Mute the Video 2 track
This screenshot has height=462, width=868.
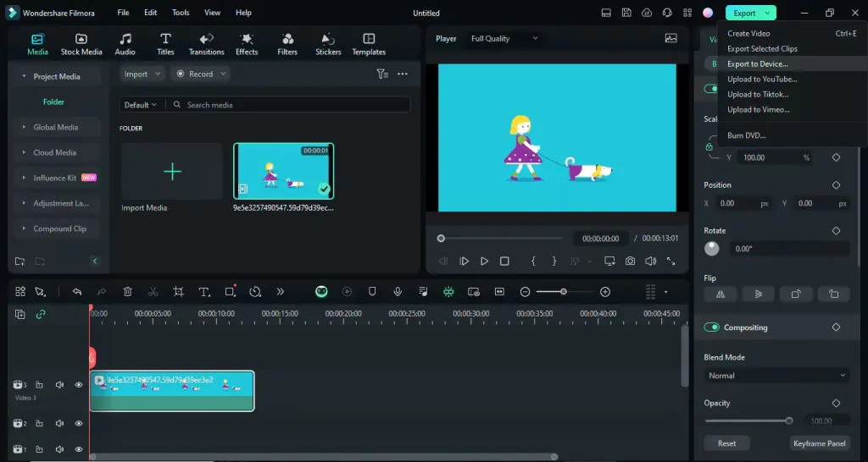[59, 424]
